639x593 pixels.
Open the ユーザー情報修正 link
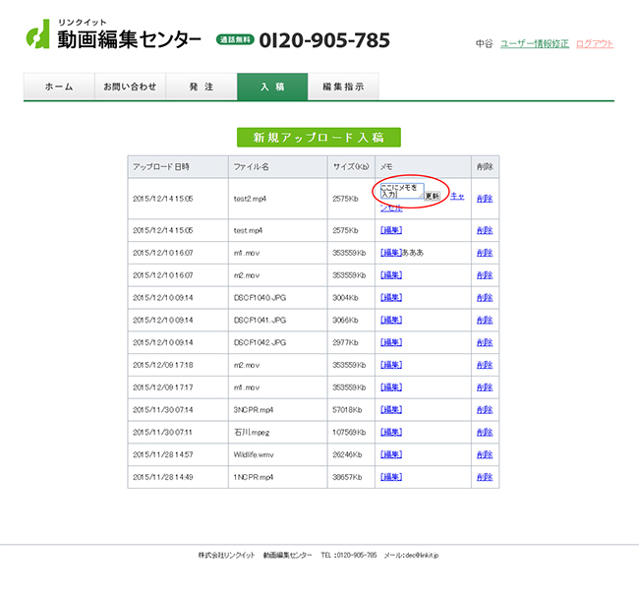coord(534,43)
